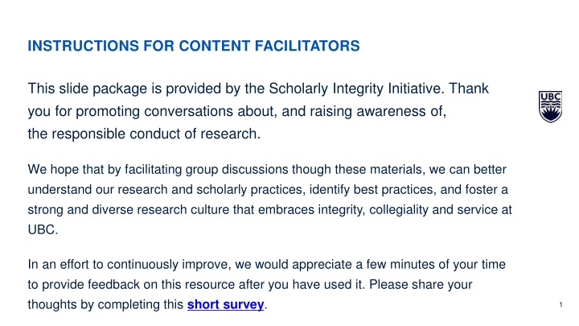Click the standalone 'UBC.' text line
Screen dimensions: 579x326
pyautogui.click(x=40, y=228)
